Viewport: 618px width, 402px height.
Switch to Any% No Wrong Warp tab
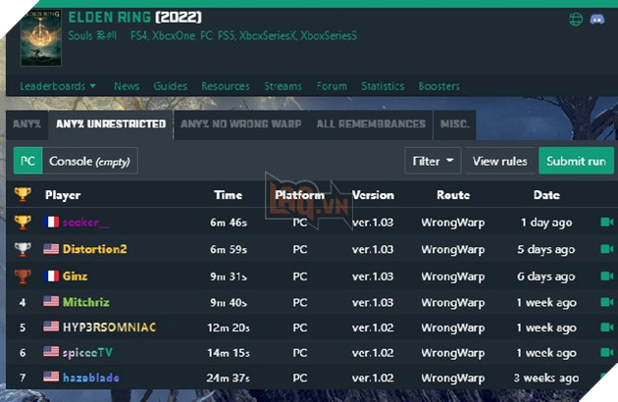pyautogui.click(x=240, y=125)
